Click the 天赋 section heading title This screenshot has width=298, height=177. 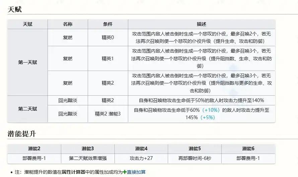click(x=15, y=9)
